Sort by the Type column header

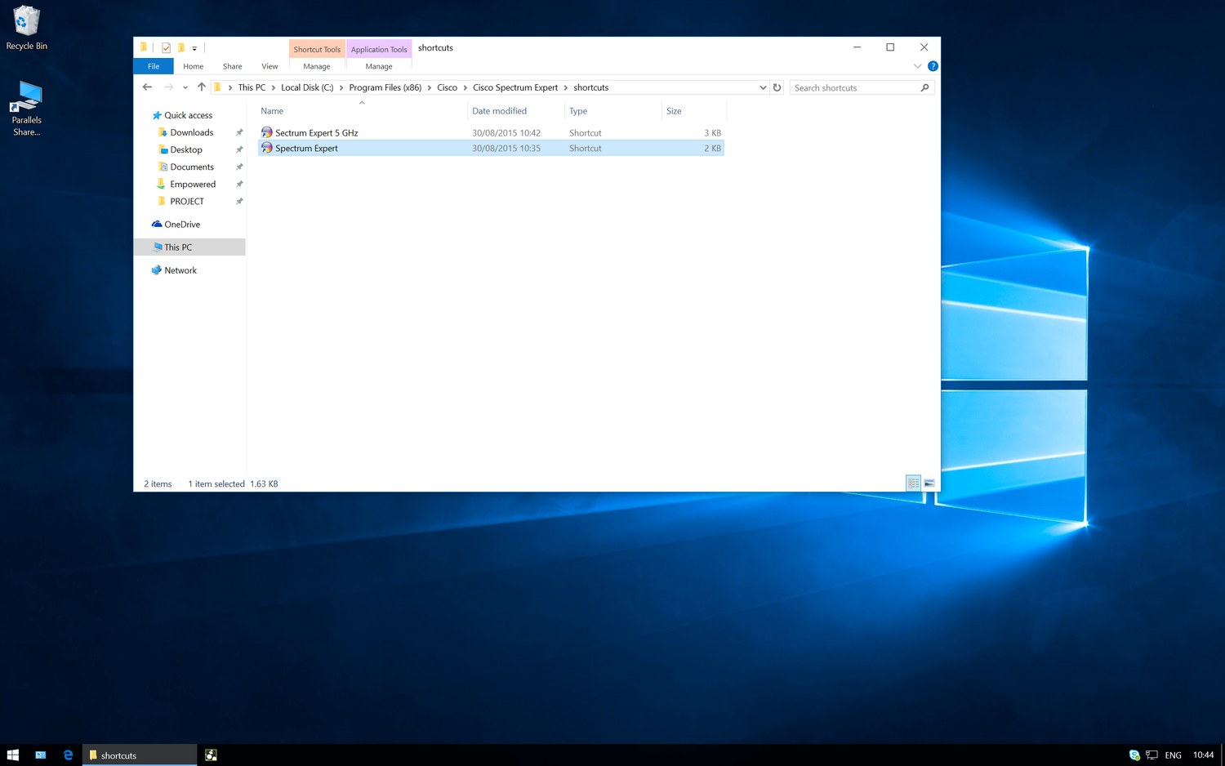click(612, 111)
